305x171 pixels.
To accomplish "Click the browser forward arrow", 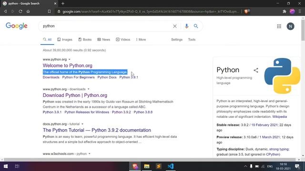I will (13, 11).
